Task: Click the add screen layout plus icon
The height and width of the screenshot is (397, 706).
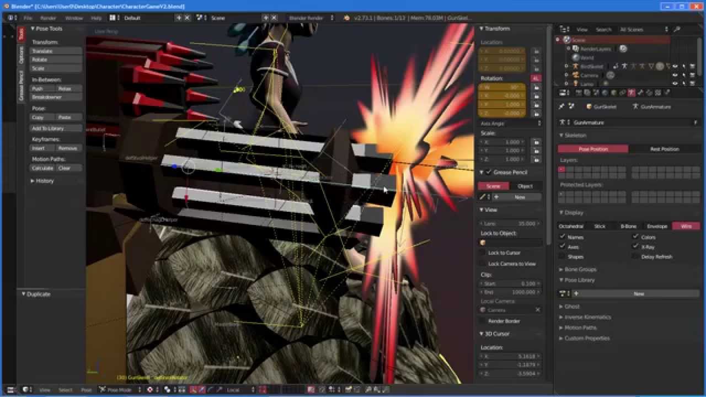Action: [x=179, y=18]
